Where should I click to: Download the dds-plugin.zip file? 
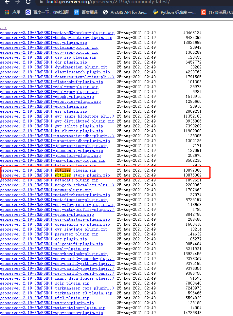click(44, 62)
